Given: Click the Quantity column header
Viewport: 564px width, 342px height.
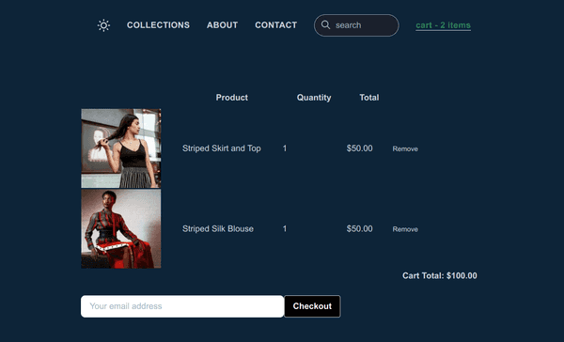Looking at the screenshot, I should 314,98.
